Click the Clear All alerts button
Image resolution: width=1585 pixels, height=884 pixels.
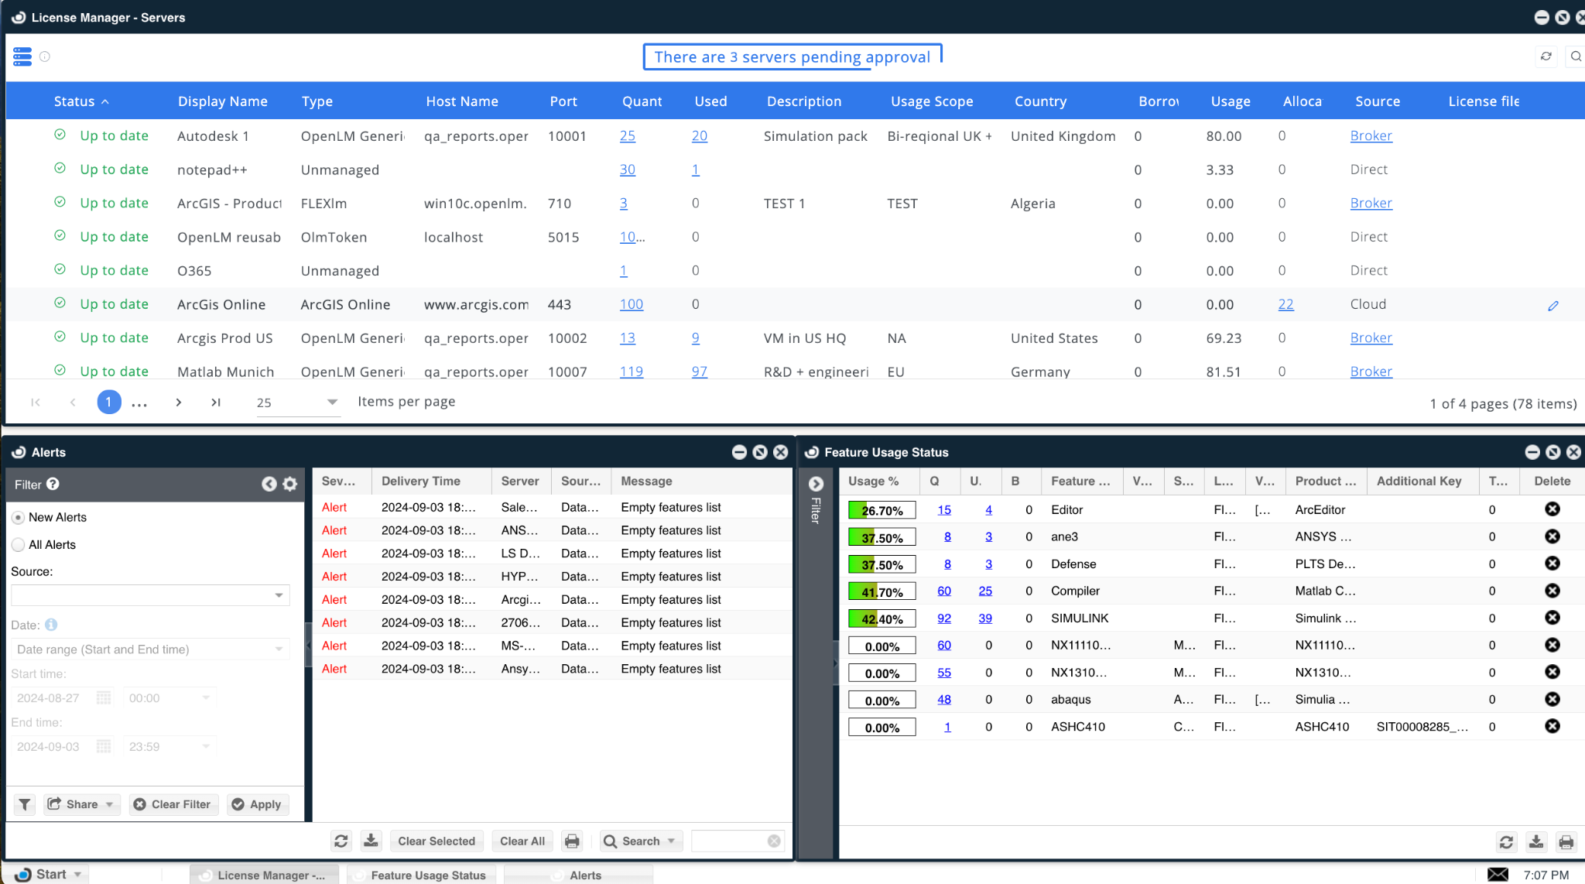coord(522,841)
